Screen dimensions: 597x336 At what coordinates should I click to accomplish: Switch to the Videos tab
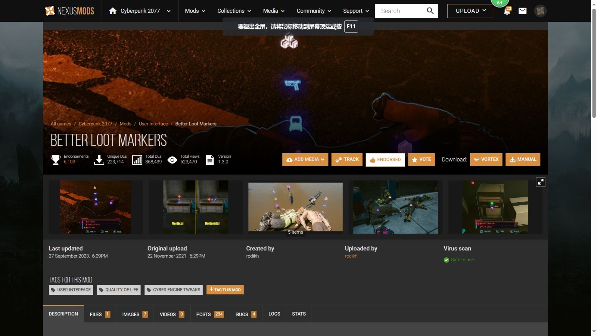pos(172,314)
